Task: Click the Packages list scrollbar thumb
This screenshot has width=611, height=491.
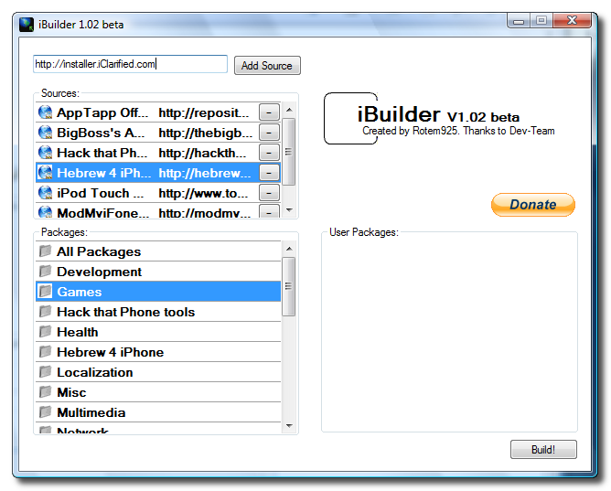Action: 289,286
